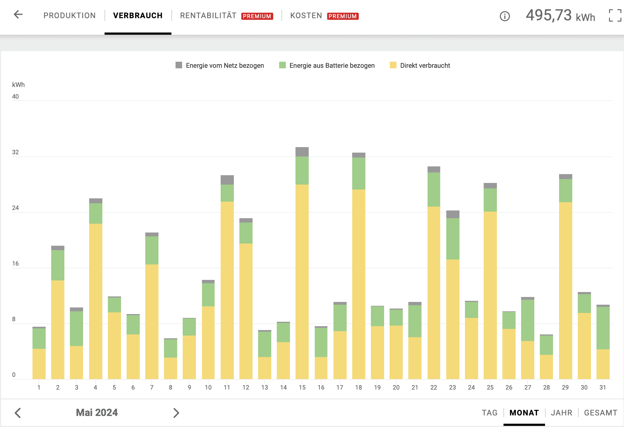Switch view to JAHR

(562, 413)
